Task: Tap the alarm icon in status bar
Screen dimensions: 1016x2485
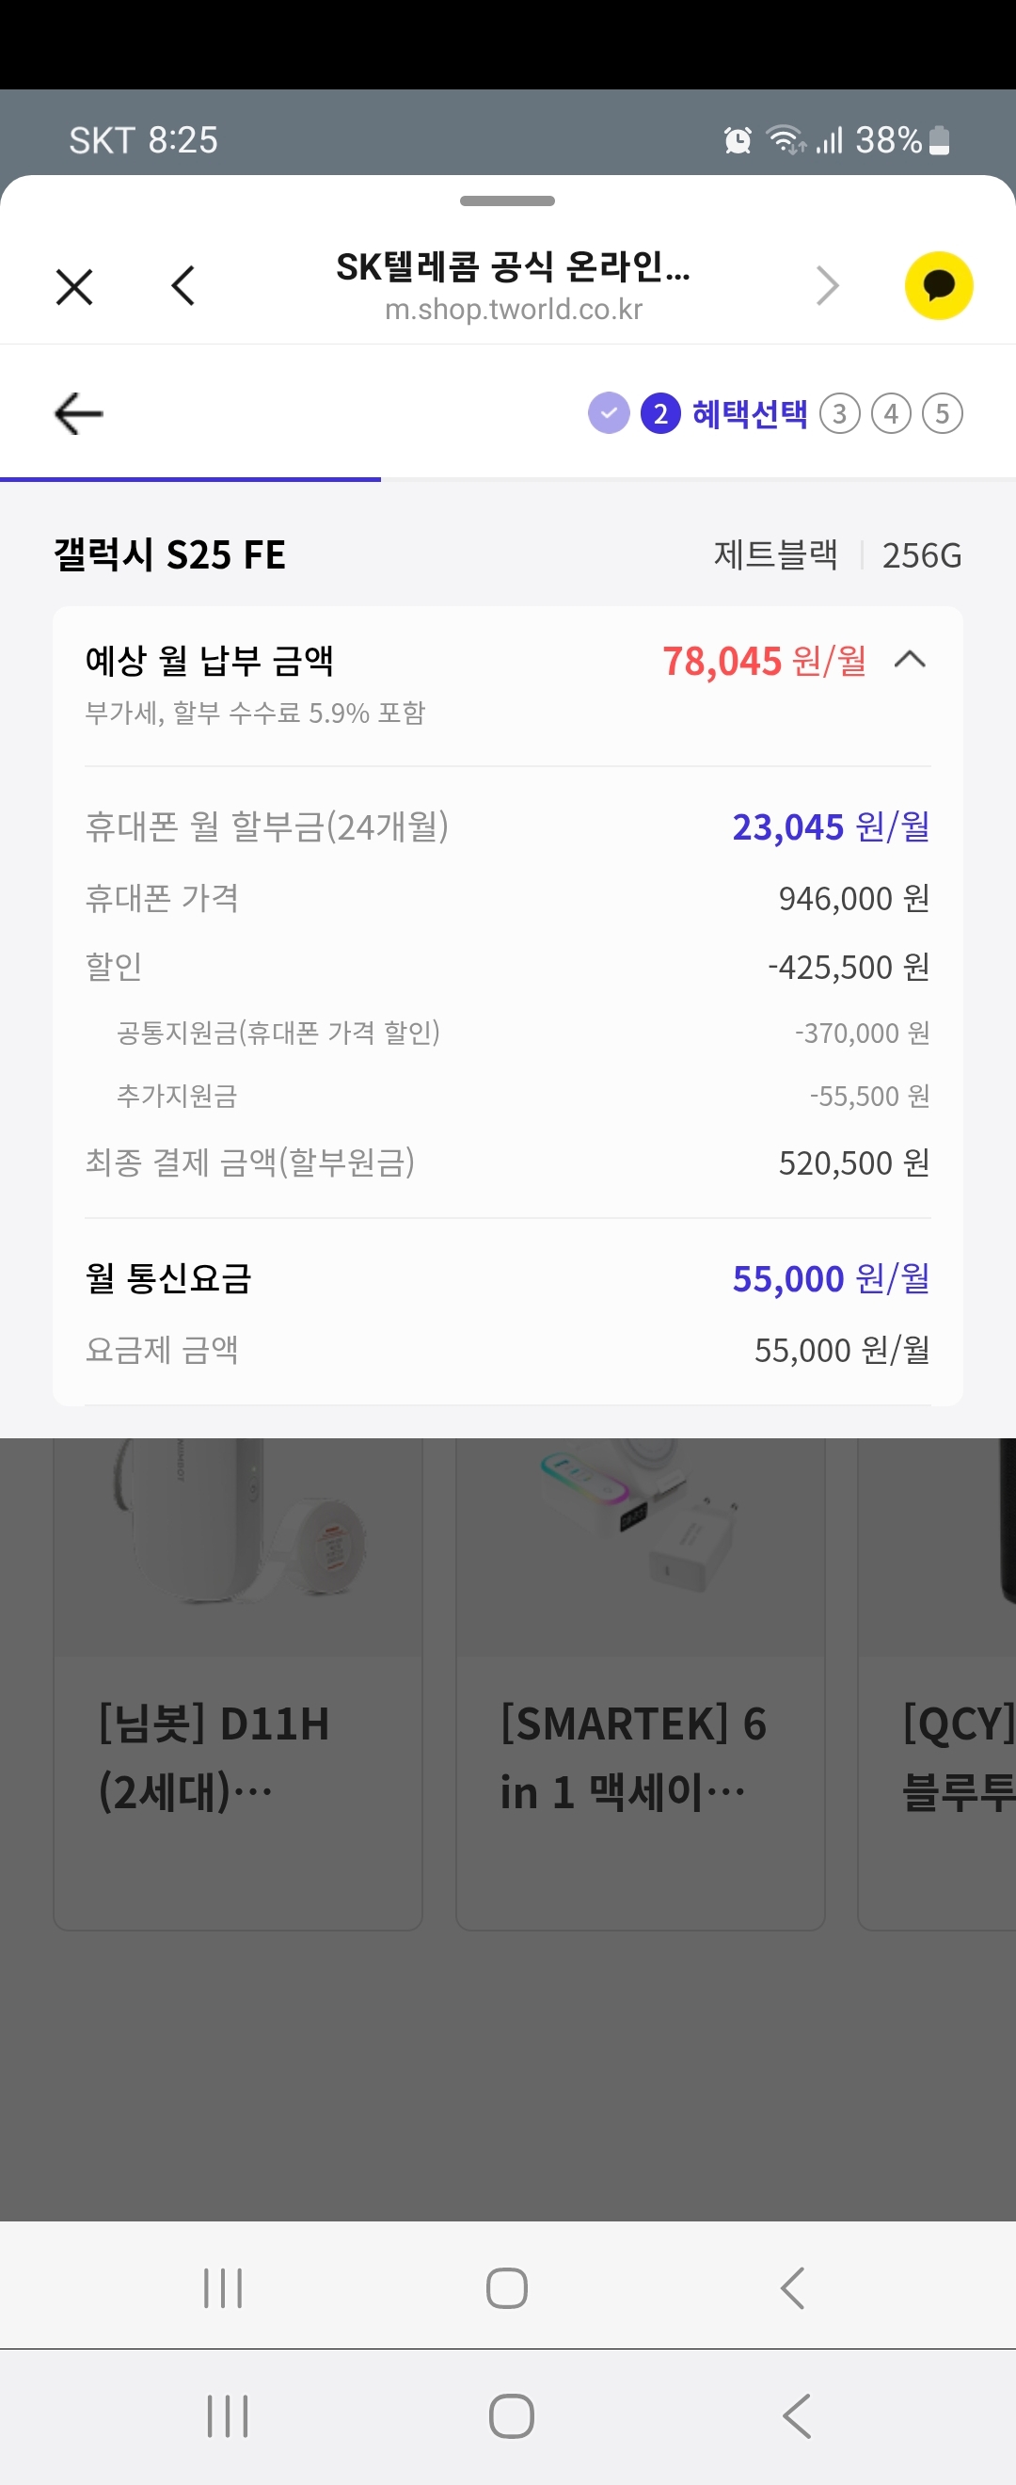Action: (738, 141)
